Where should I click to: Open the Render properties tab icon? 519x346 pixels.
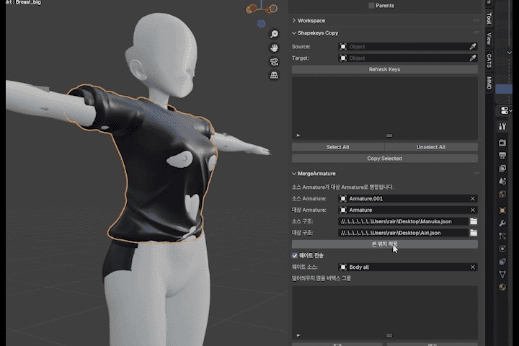(x=502, y=143)
